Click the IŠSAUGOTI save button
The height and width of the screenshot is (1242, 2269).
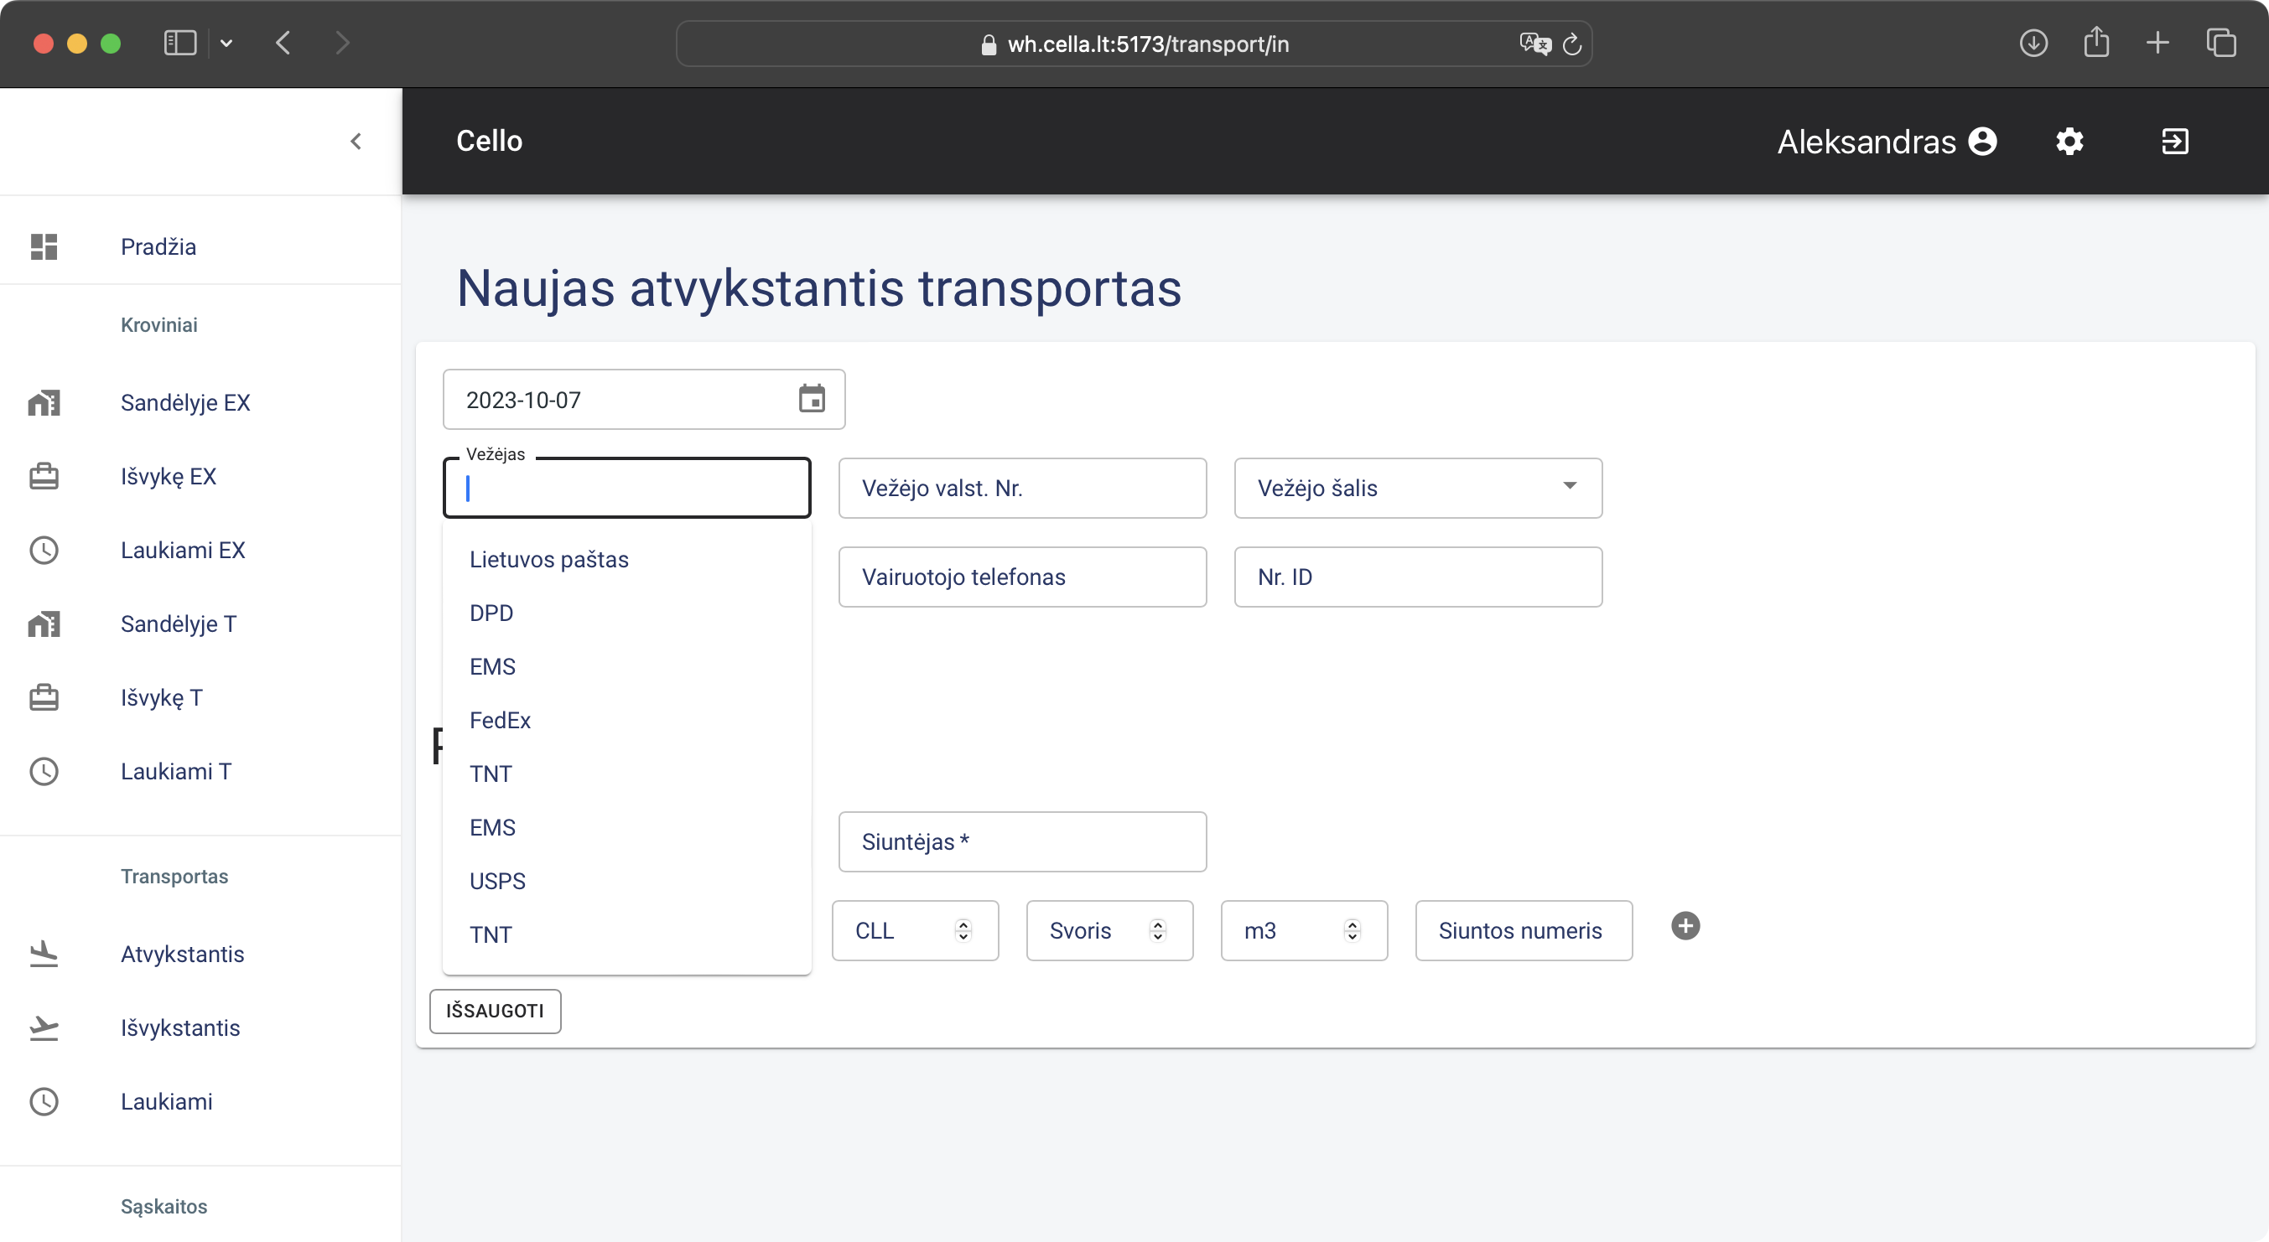[x=494, y=1011]
